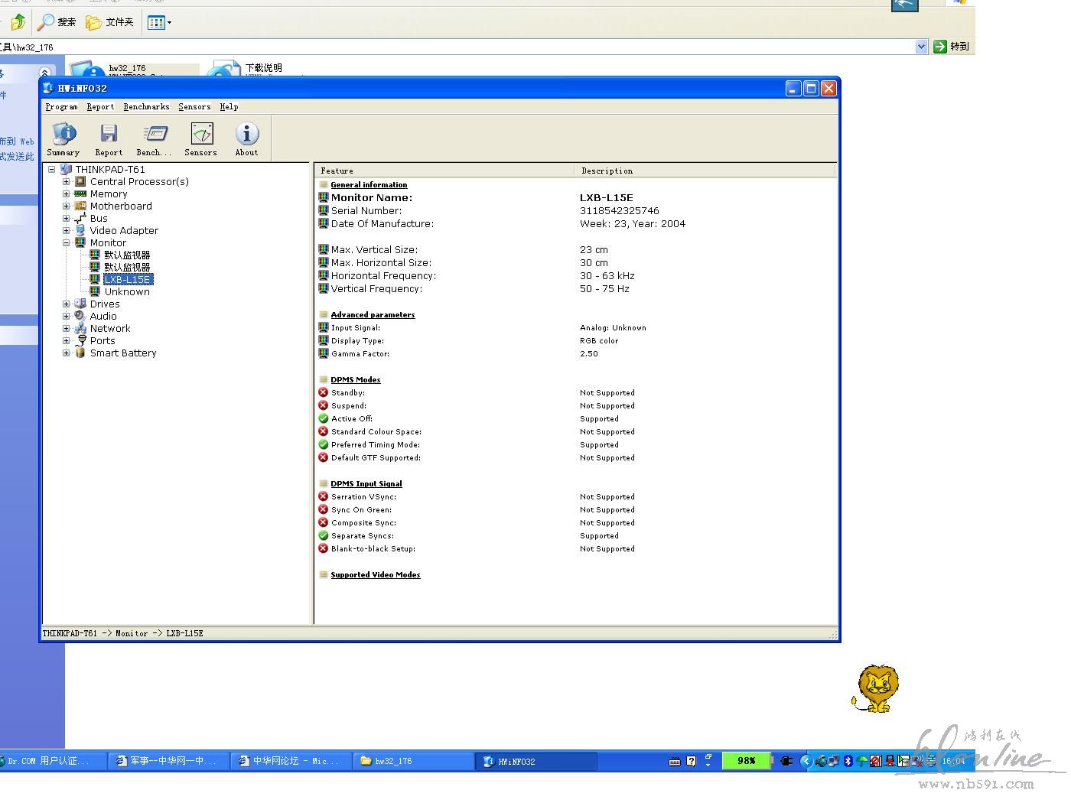The height and width of the screenshot is (803, 1071).
Task: Open the address bar dropdown arrow
Action: [921, 47]
